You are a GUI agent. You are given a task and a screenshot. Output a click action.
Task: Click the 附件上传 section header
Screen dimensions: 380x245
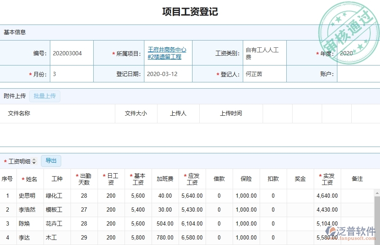click(x=14, y=96)
